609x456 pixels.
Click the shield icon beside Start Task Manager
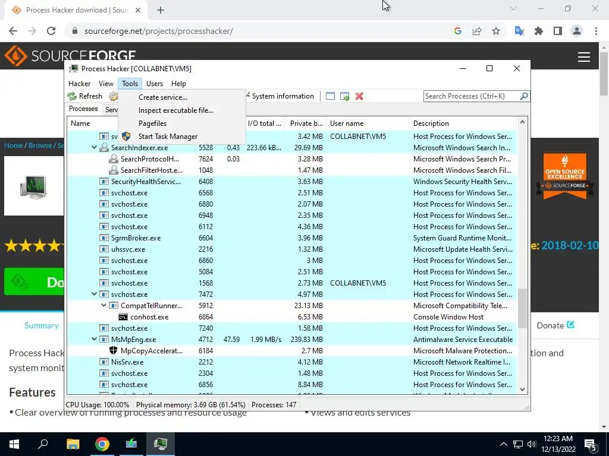pyautogui.click(x=126, y=136)
